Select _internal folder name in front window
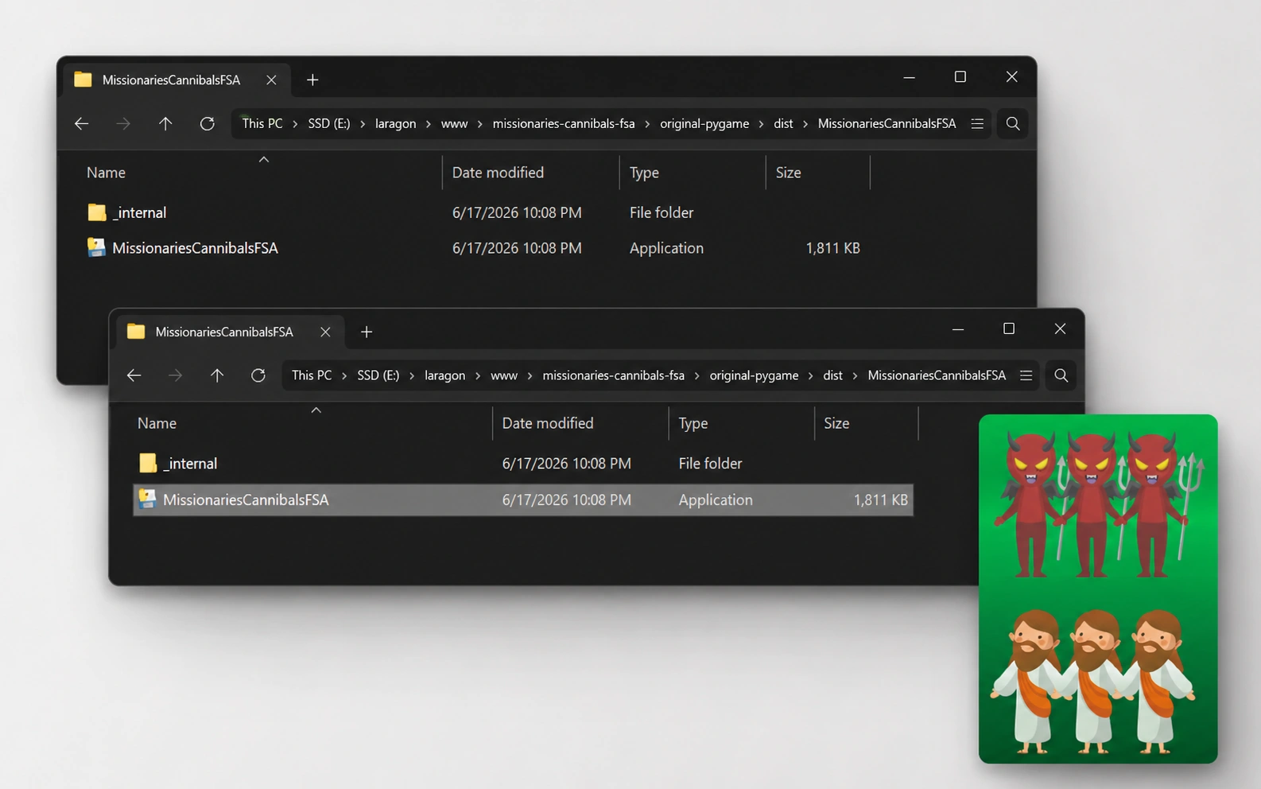The width and height of the screenshot is (1261, 789). click(190, 463)
